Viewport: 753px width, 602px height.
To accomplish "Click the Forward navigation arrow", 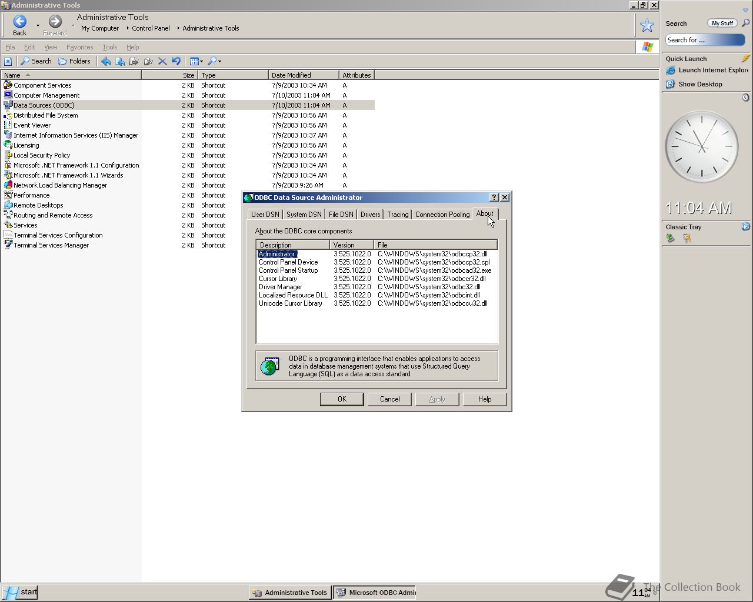I will [55, 22].
